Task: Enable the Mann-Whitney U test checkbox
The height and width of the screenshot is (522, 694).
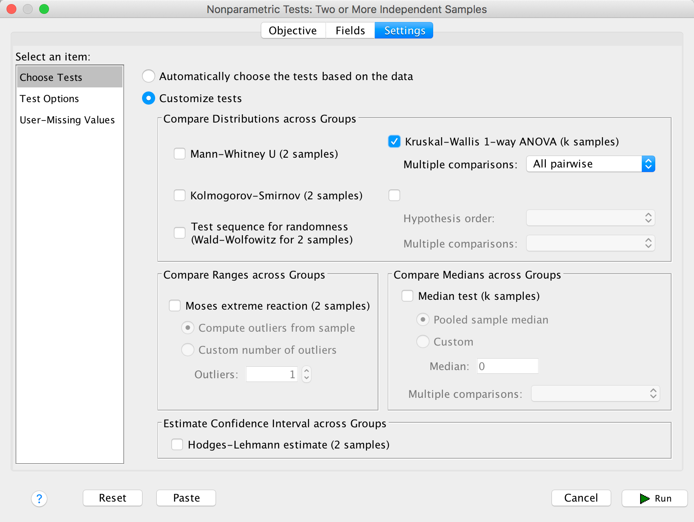Action: tap(180, 154)
